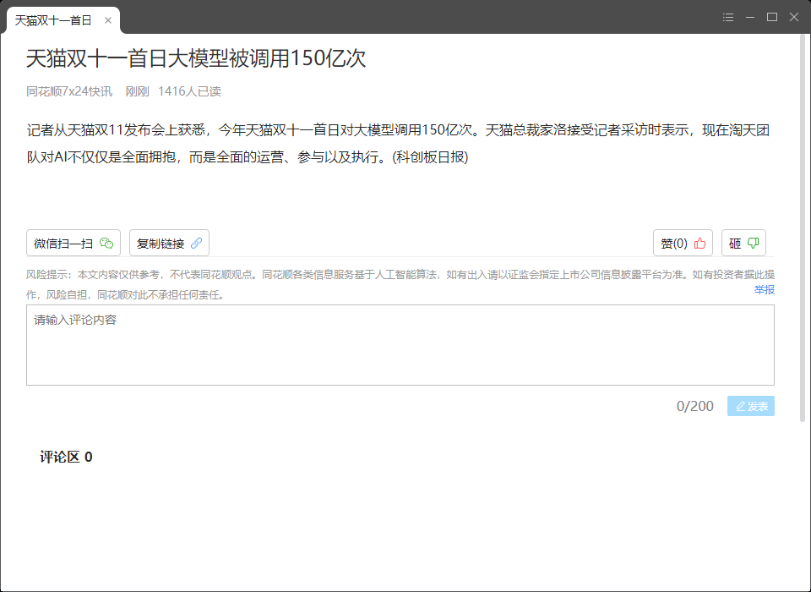Click the 1416人已读 read count
811x592 pixels.
click(x=189, y=91)
